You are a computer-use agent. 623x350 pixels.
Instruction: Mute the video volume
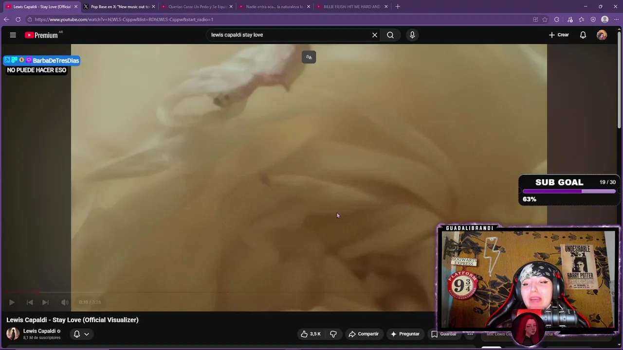click(65, 302)
